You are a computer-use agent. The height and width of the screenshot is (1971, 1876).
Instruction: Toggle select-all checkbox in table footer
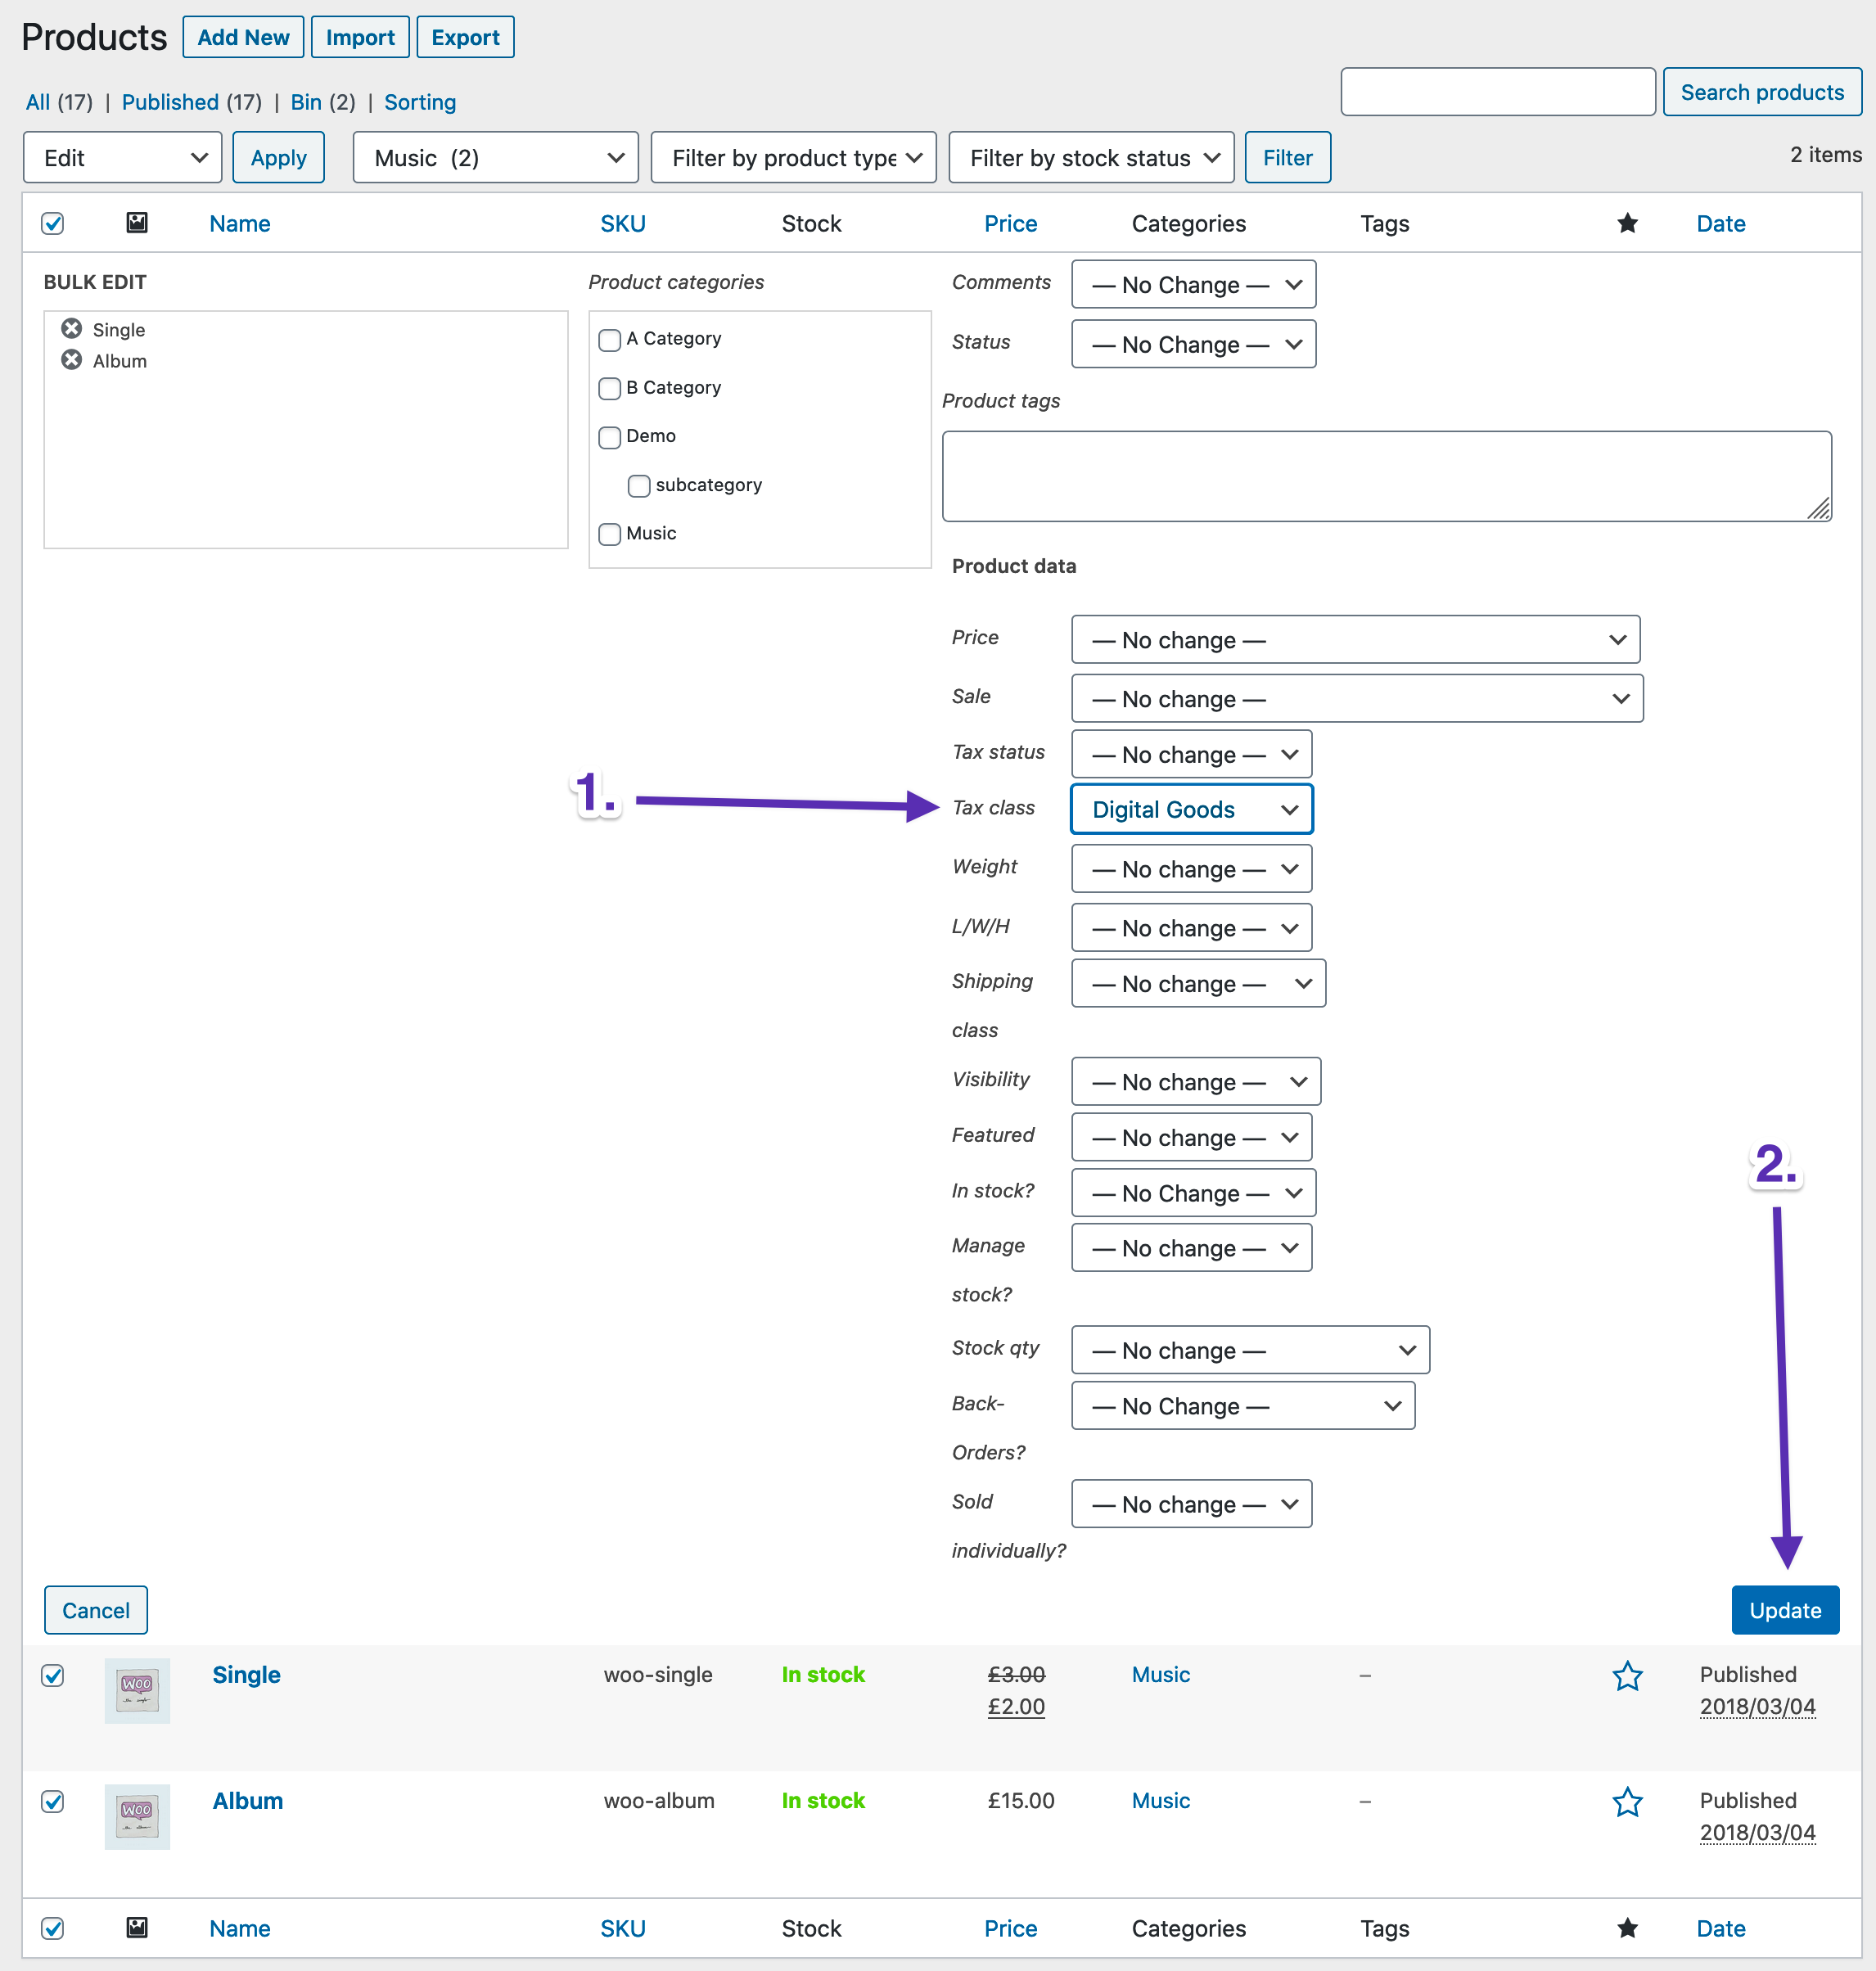(53, 1927)
